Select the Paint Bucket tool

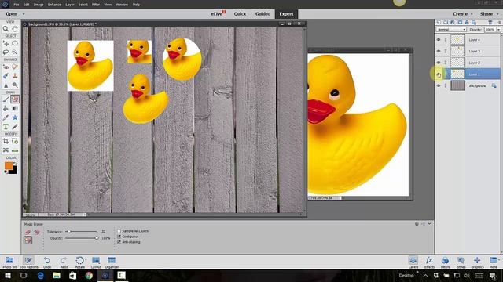[6, 108]
